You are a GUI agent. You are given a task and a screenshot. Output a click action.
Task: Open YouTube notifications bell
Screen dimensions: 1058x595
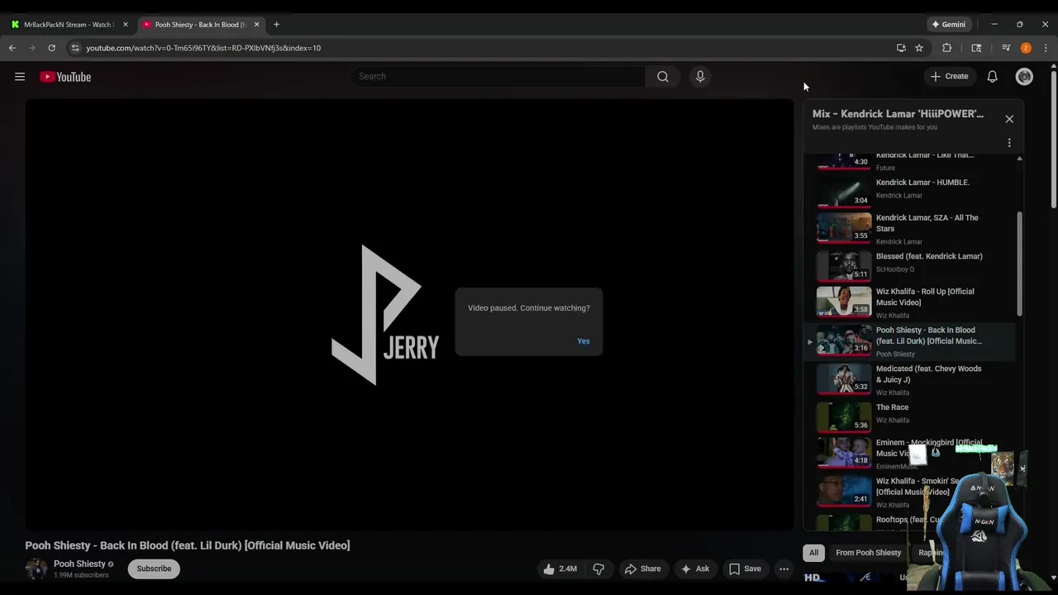pyautogui.click(x=992, y=77)
